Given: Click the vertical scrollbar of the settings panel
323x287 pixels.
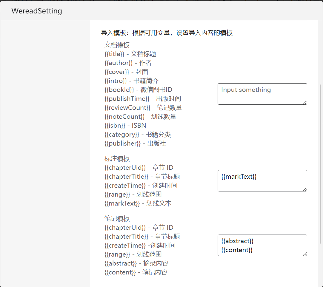Looking at the screenshot, I should (320, 164).
